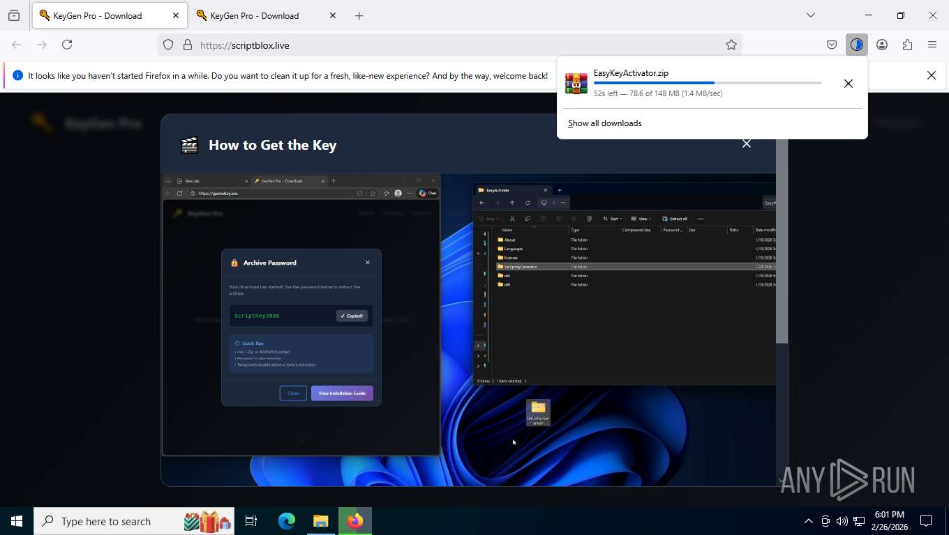949x535 pixels.
Task: List all tabs dropdown arrow
Action: [811, 15]
